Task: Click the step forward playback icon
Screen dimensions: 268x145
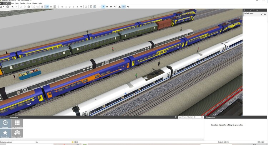Action: [115, 7]
